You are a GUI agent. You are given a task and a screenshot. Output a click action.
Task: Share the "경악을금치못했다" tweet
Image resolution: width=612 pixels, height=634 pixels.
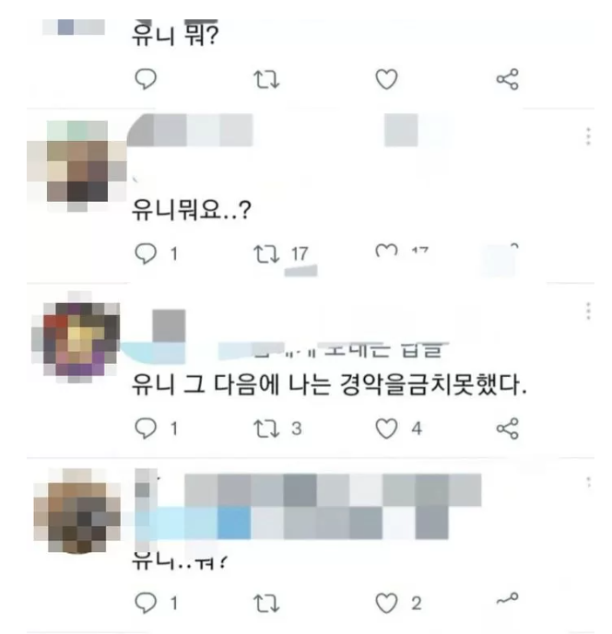pos(508,429)
